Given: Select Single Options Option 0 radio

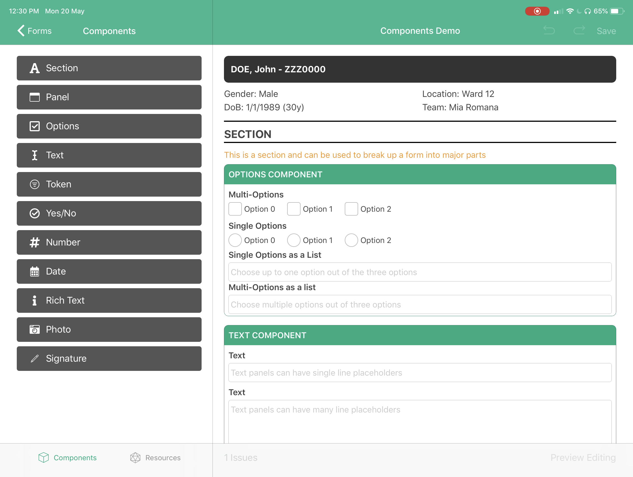Looking at the screenshot, I should (235, 240).
